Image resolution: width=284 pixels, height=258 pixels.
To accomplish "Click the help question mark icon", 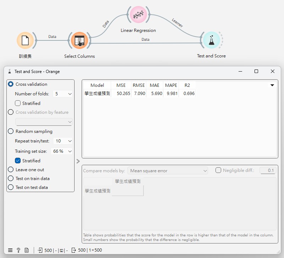I will pyautogui.click(x=18, y=250).
